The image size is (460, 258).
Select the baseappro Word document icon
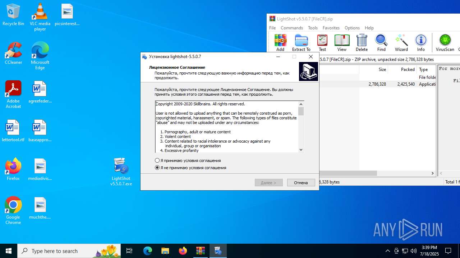pos(40,131)
